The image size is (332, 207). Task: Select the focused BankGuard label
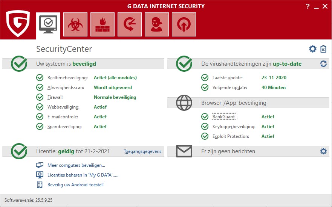pos(224,117)
